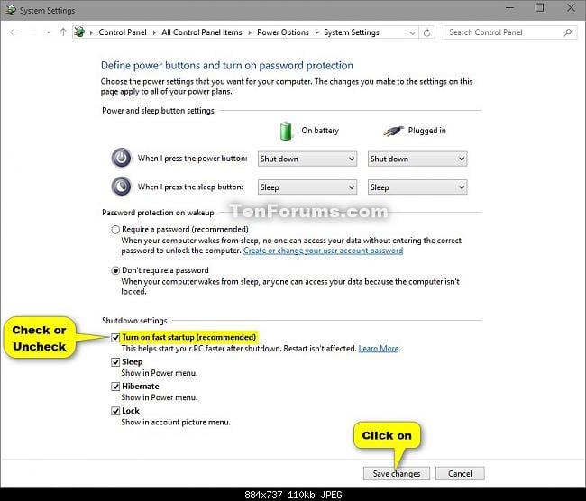
Task: Click the Plugged in plug icon
Action: pos(394,132)
